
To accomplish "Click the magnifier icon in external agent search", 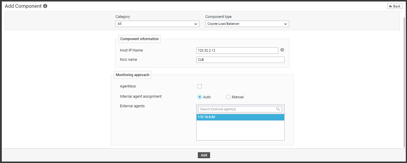I will point(278,109).
